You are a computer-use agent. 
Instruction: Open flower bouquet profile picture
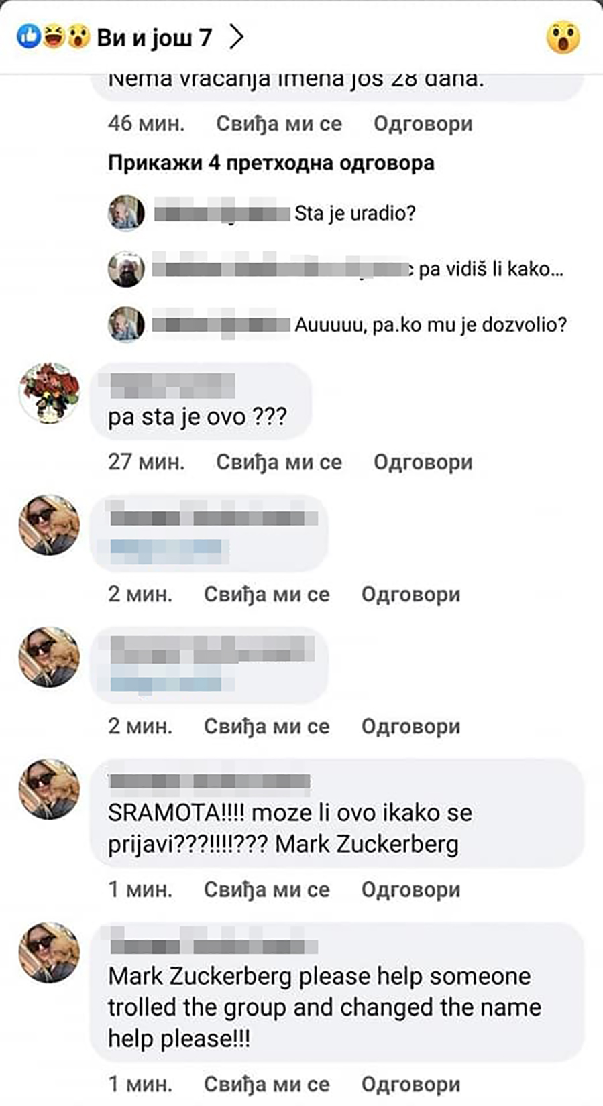tap(49, 393)
